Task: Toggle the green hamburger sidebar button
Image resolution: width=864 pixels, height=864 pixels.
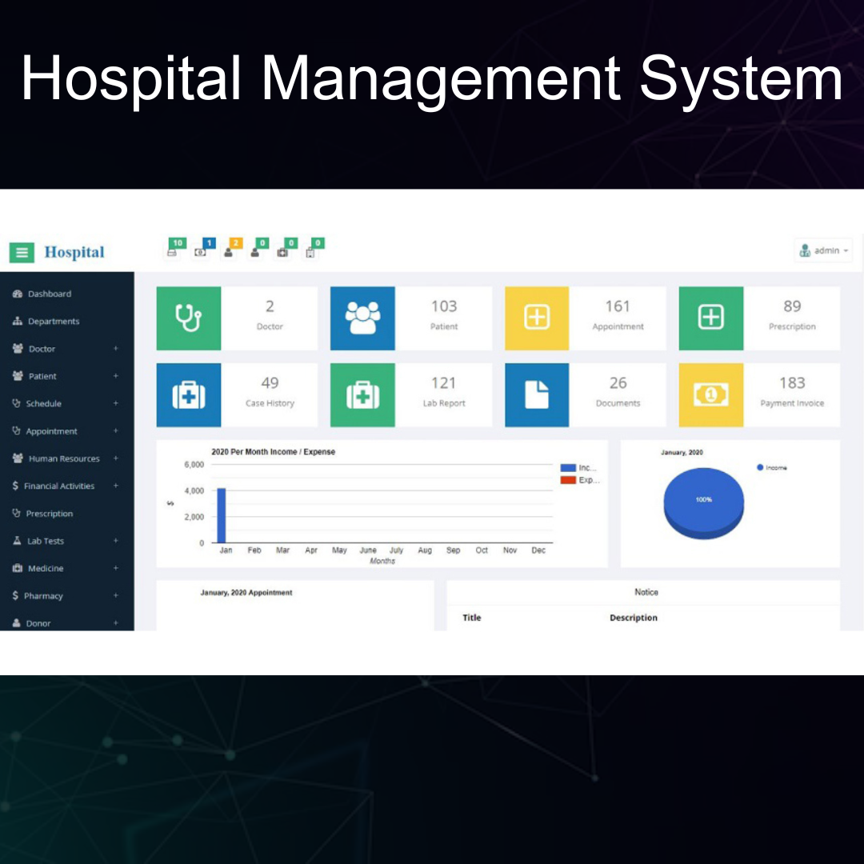Action: (x=22, y=253)
